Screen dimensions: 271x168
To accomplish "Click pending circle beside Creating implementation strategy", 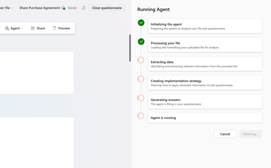I will [141, 79].
